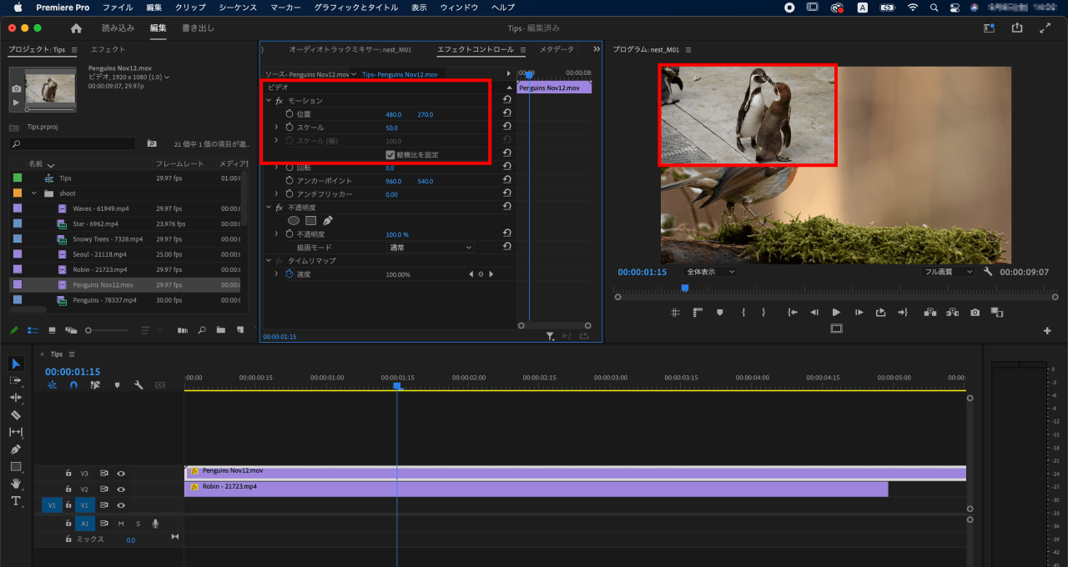Switch to the メタデータ tab
The image size is (1068, 567).
click(557, 49)
